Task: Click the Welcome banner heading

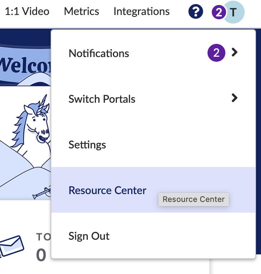Action: 25,65
